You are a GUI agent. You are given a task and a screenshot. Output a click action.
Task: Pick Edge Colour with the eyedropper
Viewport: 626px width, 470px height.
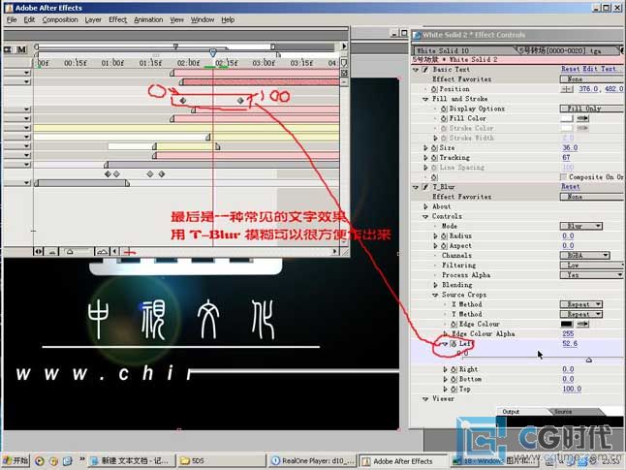tap(583, 324)
